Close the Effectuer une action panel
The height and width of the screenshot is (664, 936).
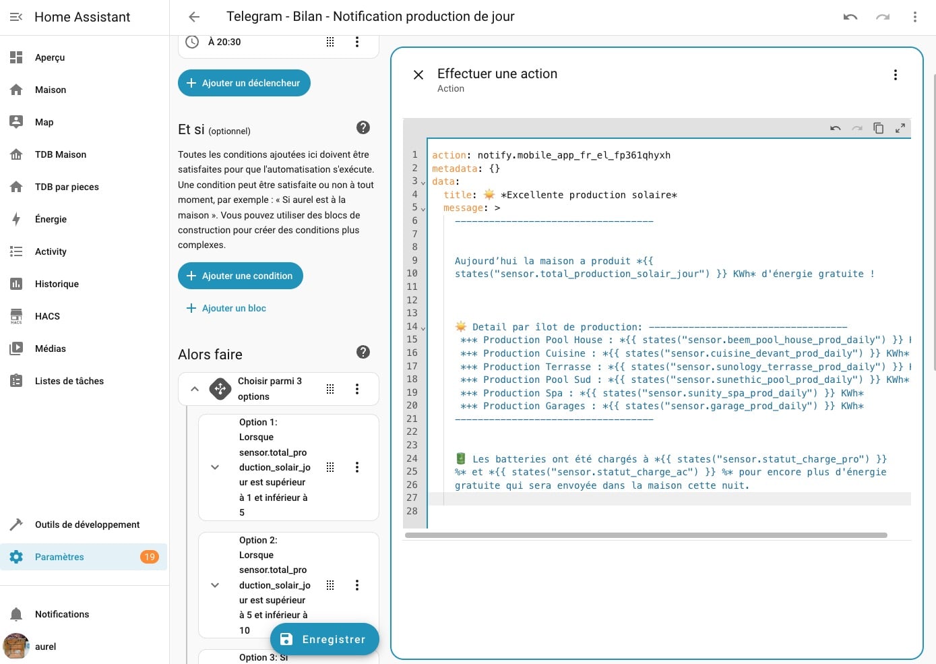tap(418, 75)
